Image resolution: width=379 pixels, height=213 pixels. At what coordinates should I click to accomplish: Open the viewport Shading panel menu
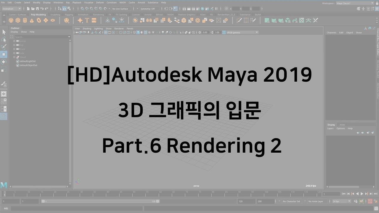click(87, 29)
